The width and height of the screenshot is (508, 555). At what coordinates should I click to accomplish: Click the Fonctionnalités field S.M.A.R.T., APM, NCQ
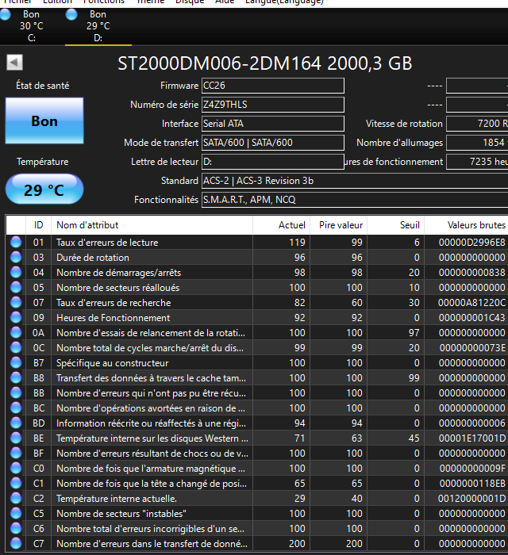[x=355, y=200]
